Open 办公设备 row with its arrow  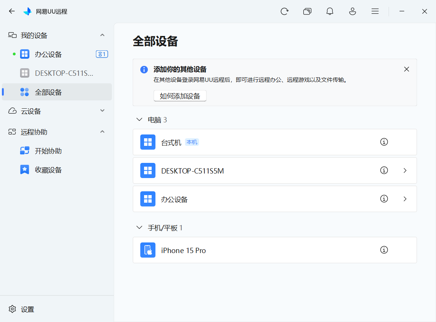coord(405,199)
